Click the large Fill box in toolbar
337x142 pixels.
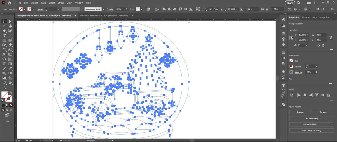[4, 95]
